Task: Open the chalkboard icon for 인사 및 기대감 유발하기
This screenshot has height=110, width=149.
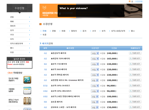Action: pyautogui.click(x=27, y=80)
